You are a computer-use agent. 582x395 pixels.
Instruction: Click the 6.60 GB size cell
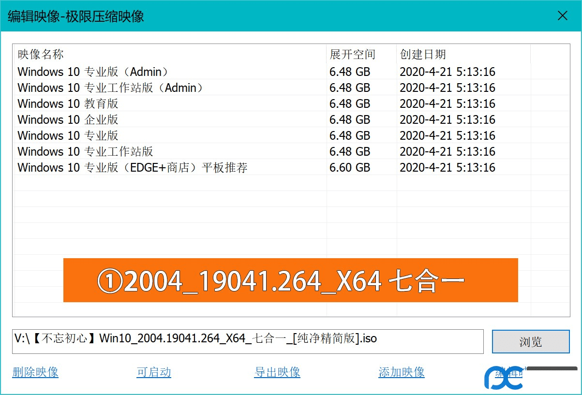[350, 168]
